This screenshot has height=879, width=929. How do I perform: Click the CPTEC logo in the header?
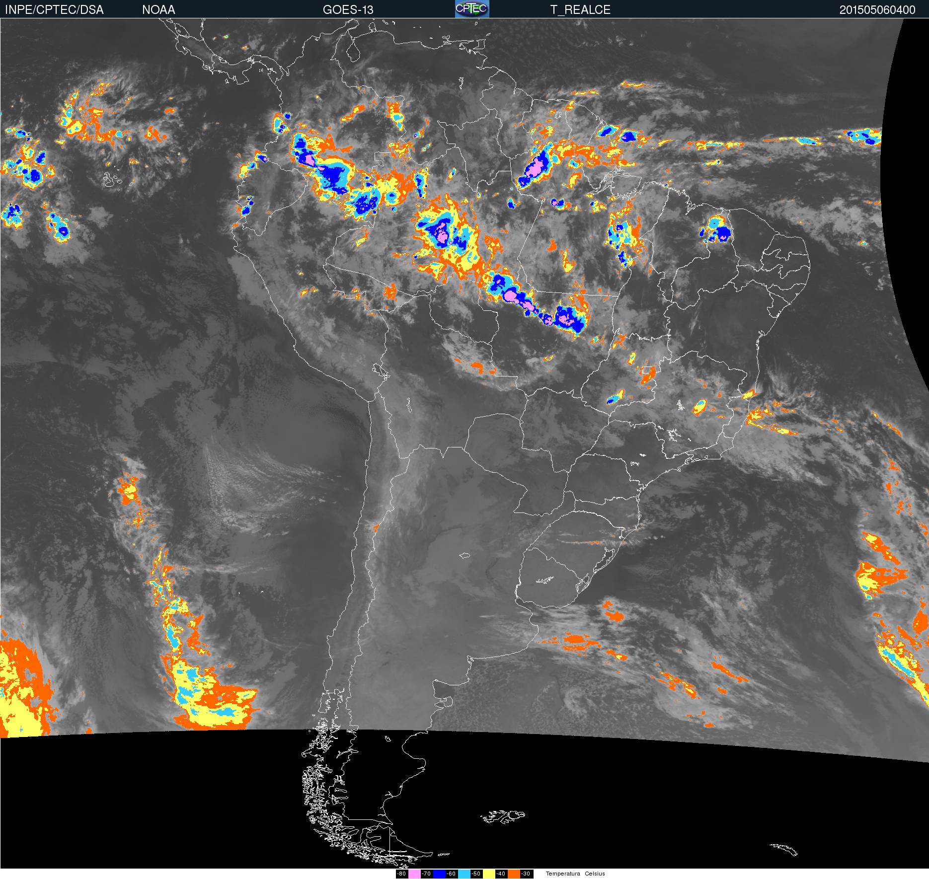click(472, 9)
